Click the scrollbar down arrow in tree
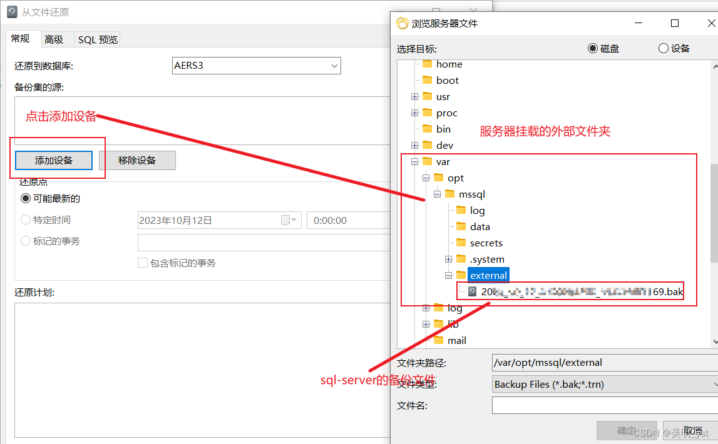 coord(715,342)
